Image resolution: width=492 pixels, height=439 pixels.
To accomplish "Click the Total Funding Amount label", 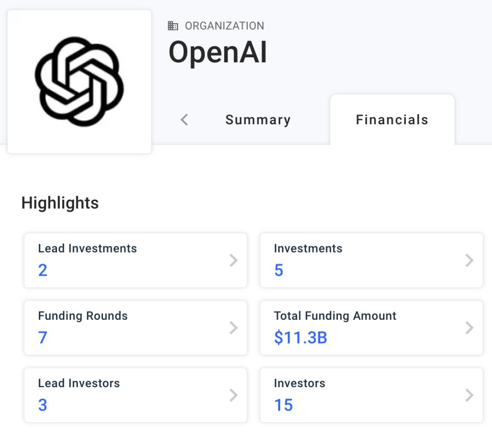I will (x=335, y=316).
